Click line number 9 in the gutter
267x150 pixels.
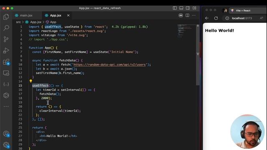pyautogui.click(x=21, y=60)
